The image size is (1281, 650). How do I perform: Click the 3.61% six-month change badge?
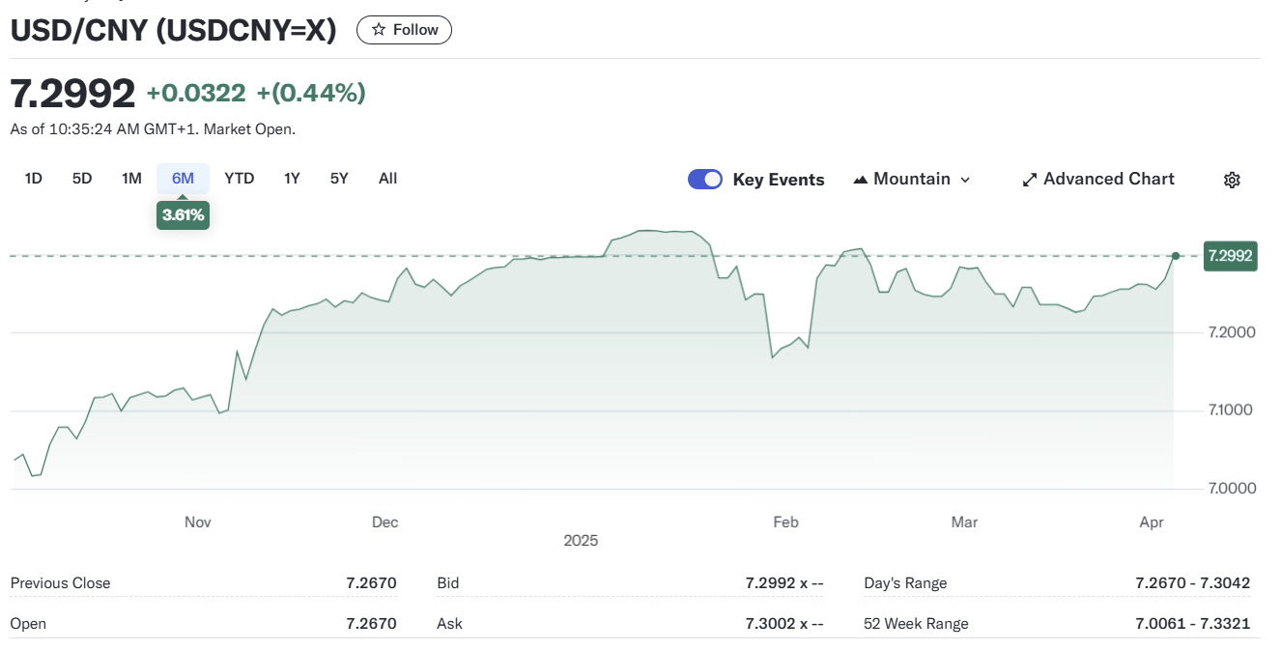pos(183,215)
